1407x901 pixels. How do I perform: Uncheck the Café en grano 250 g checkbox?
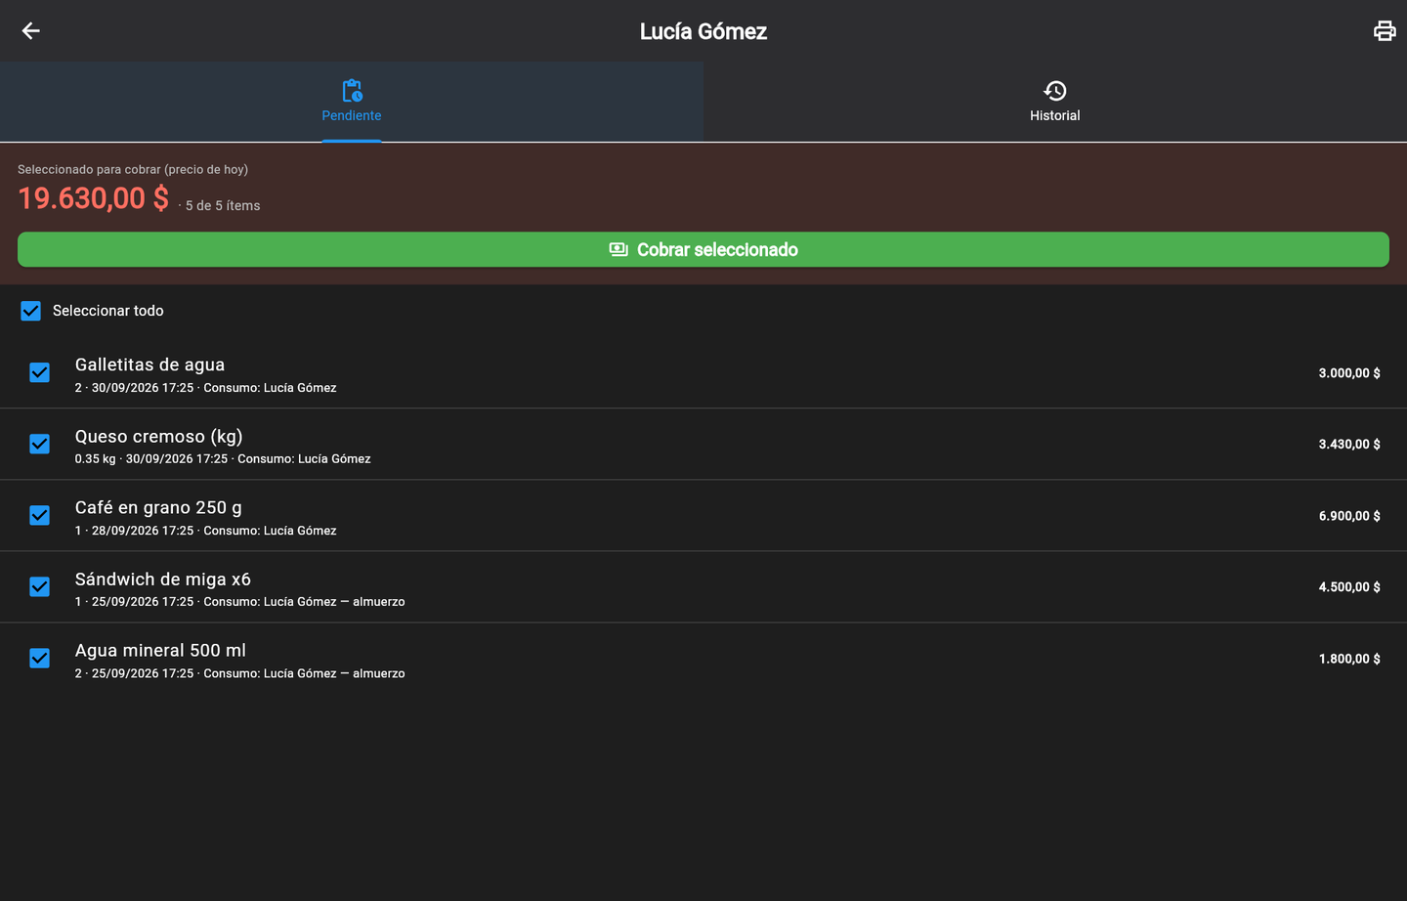pos(39,515)
